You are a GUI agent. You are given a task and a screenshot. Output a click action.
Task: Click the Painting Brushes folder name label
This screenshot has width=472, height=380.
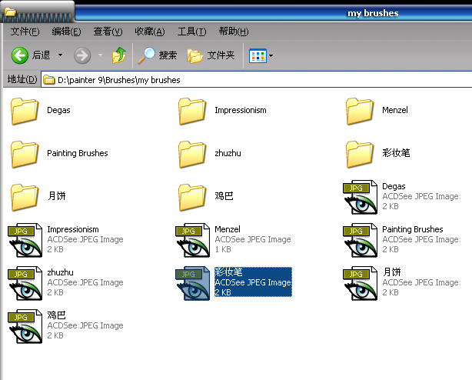[x=78, y=153]
